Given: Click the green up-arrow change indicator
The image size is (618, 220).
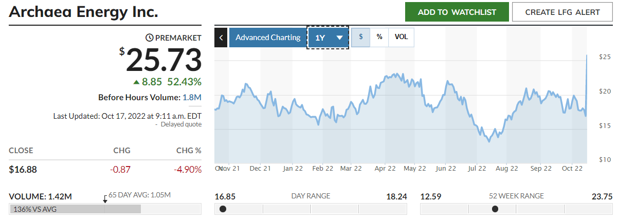Looking at the screenshot, I should click(136, 82).
